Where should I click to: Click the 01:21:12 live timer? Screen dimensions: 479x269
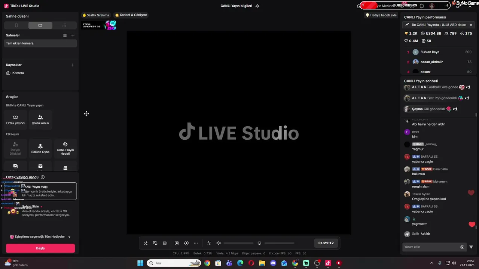[326, 243]
